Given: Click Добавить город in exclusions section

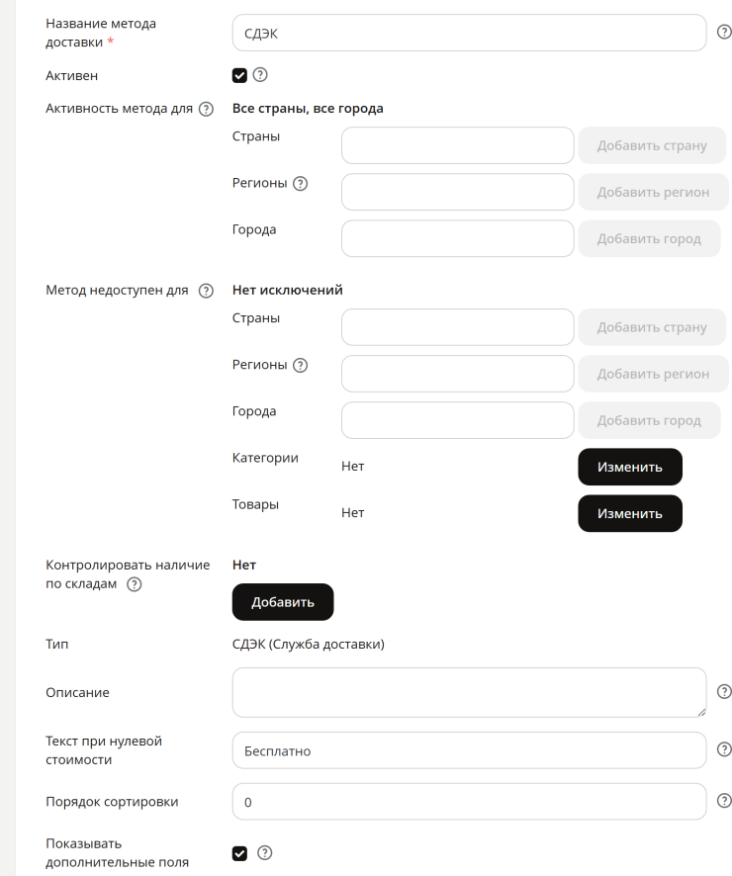Looking at the screenshot, I should tap(649, 420).
